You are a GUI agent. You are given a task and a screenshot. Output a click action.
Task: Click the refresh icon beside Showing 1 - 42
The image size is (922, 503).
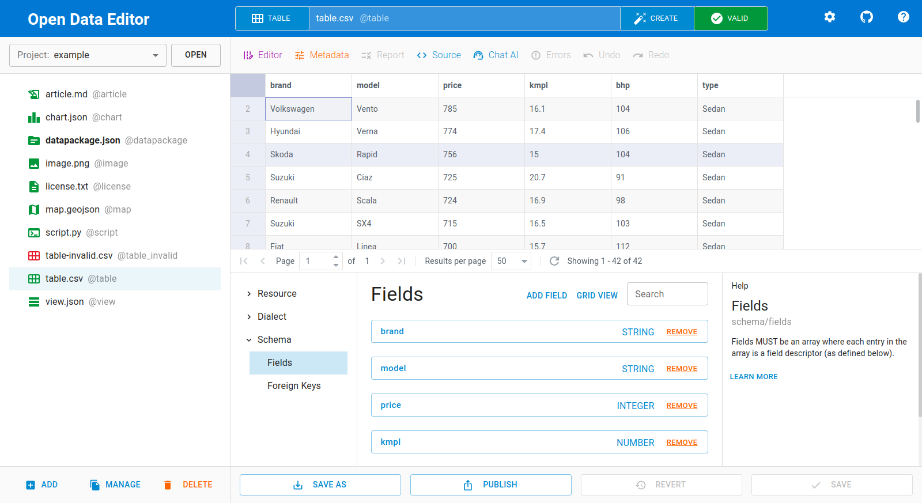(x=554, y=261)
